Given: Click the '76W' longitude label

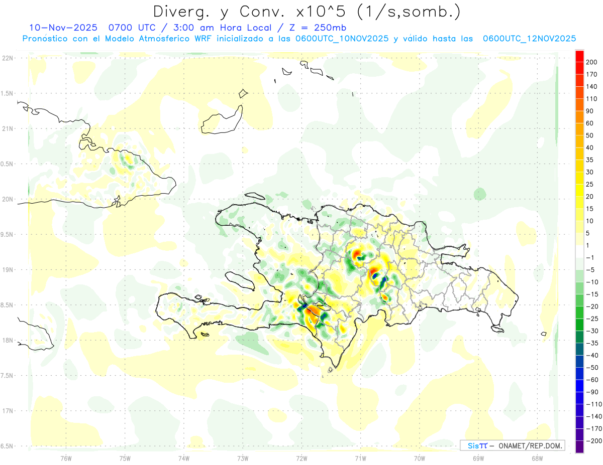Looking at the screenshot, I should [x=66, y=458].
